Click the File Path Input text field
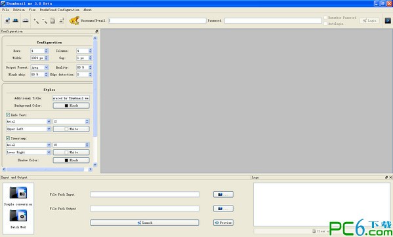Viewport: 393px width, 237px height. (144, 194)
